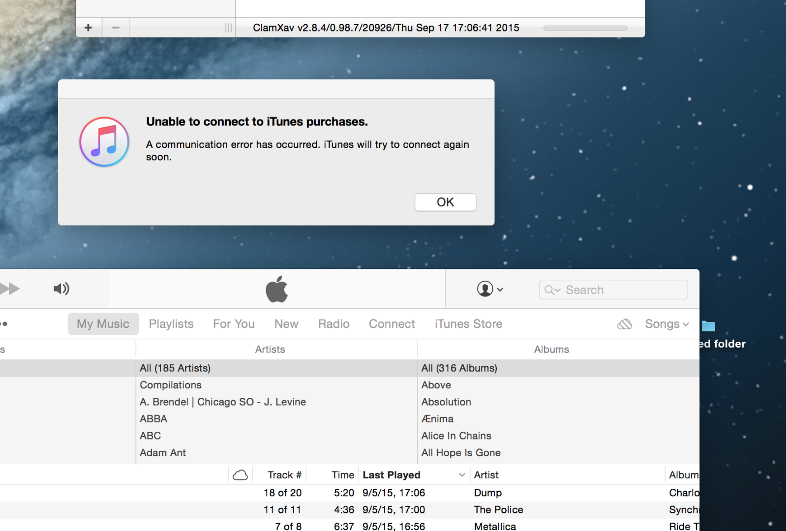
Task: Select the album Ænima
Action: pos(559,419)
